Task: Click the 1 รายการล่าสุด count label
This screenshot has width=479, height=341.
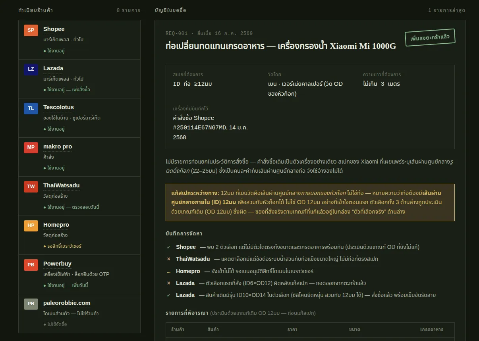Action: [x=447, y=10]
